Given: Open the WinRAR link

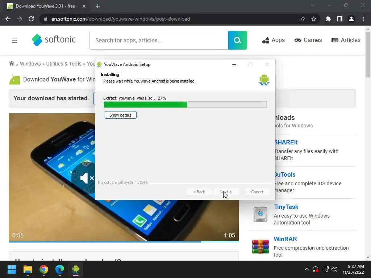Looking at the screenshot, I should click(285, 239).
